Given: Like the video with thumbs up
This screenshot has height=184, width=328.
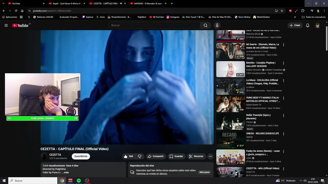Looking at the screenshot, I should pos(128,156).
